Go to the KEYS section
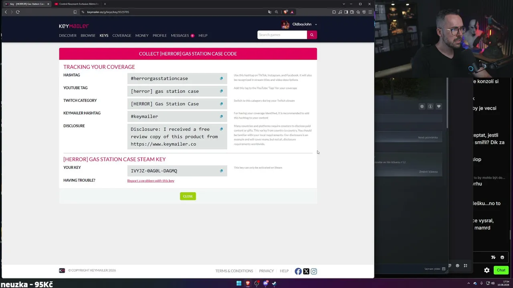This screenshot has height=288, width=513. 104,36
